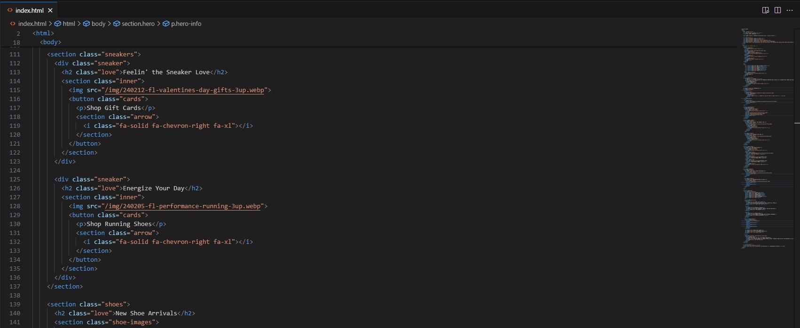Open the More Actions ellipsis menu
This screenshot has height=328, width=800.
pyautogui.click(x=790, y=10)
